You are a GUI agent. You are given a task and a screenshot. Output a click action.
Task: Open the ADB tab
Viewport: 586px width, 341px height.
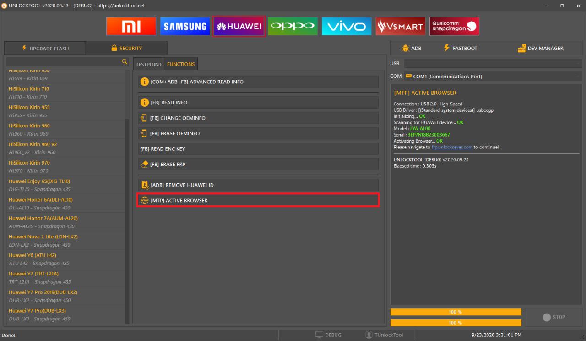click(x=411, y=48)
